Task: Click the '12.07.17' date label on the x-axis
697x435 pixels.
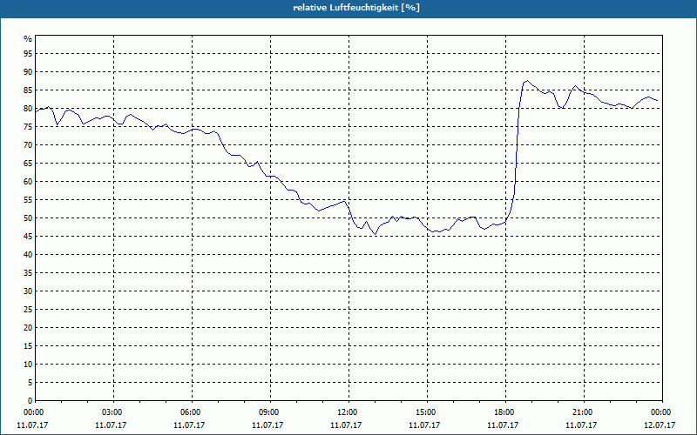Action: [x=660, y=425]
